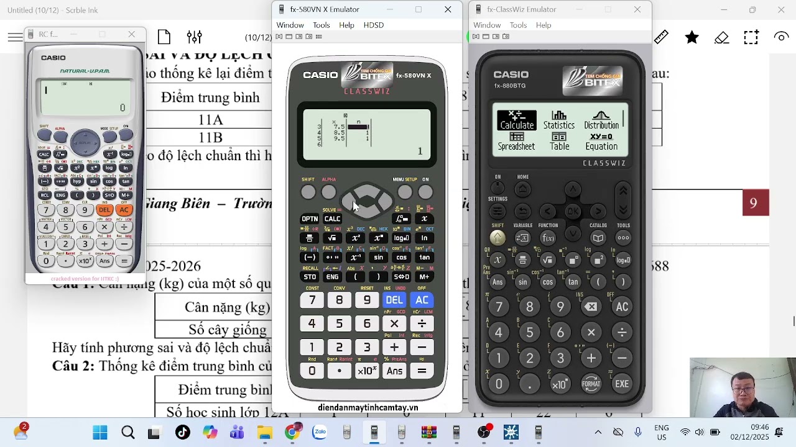
Task: Toggle the SHIFT key on fx-580VN X
Action: (308, 192)
